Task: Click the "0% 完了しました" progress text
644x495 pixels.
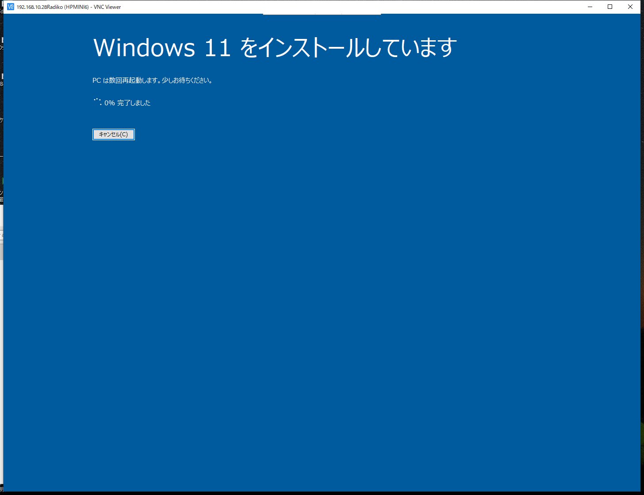Action: click(127, 103)
